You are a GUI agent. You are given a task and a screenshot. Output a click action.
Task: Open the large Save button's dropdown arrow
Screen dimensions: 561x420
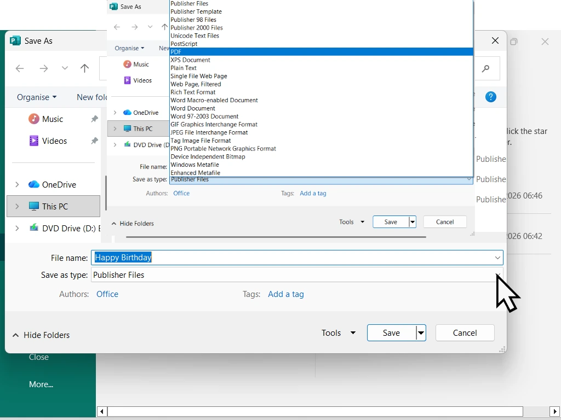tap(421, 333)
